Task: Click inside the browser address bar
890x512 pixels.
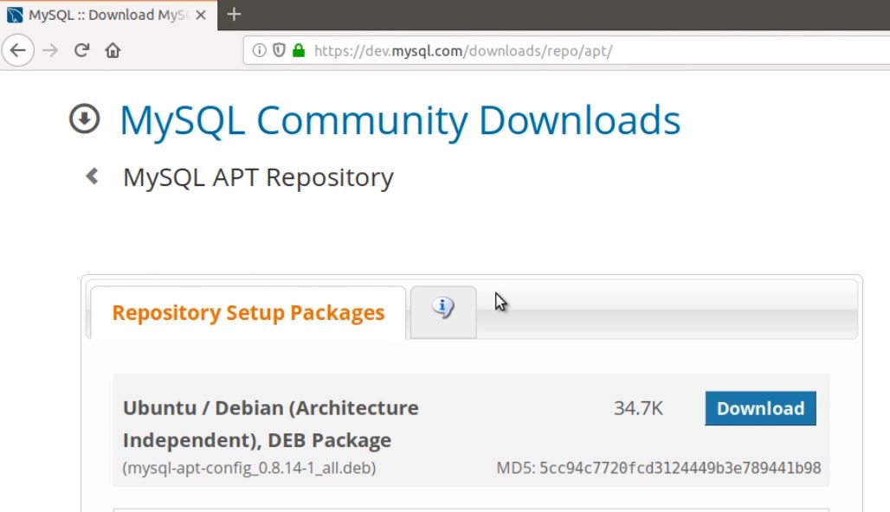Action: pyautogui.click(x=476, y=50)
